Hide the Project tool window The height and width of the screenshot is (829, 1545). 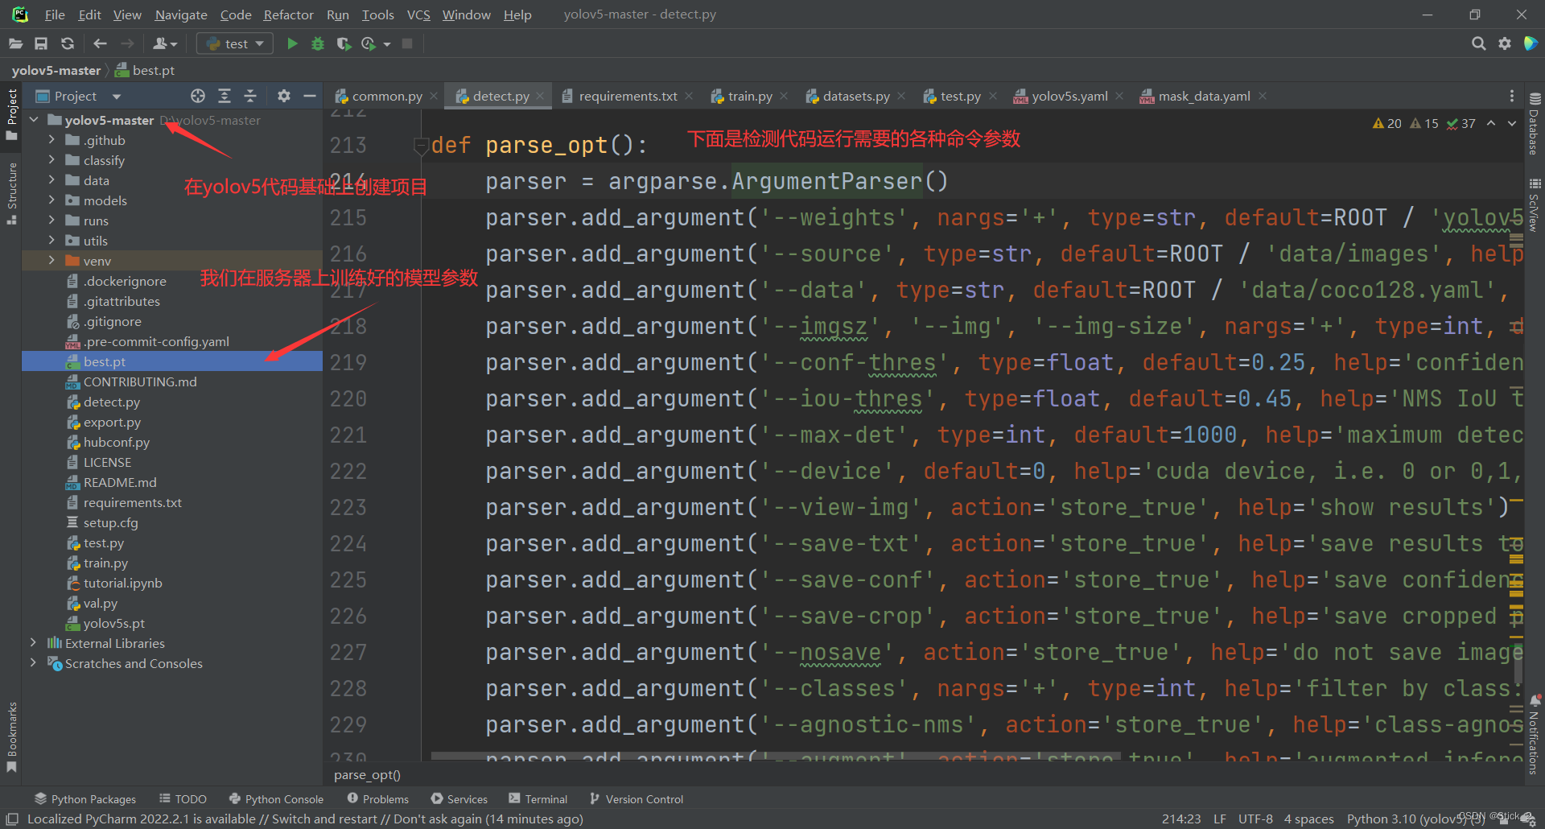(309, 96)
